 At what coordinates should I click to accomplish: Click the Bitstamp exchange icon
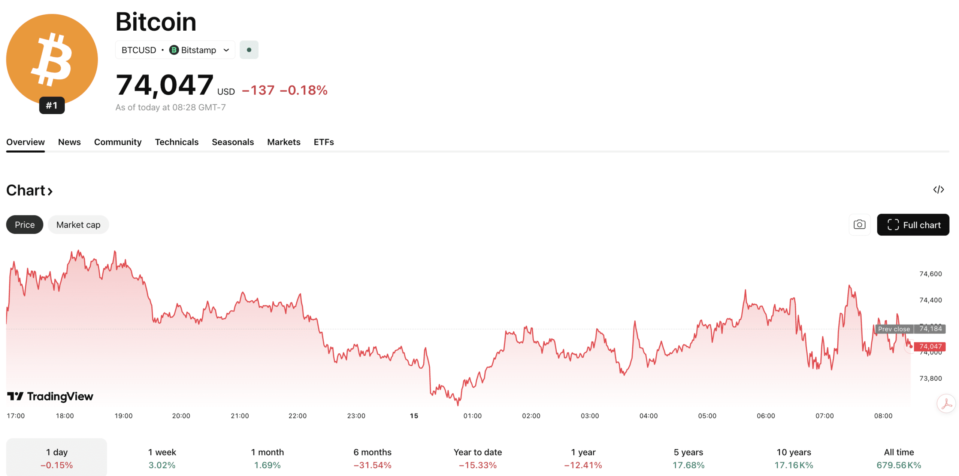coord(174,50)
